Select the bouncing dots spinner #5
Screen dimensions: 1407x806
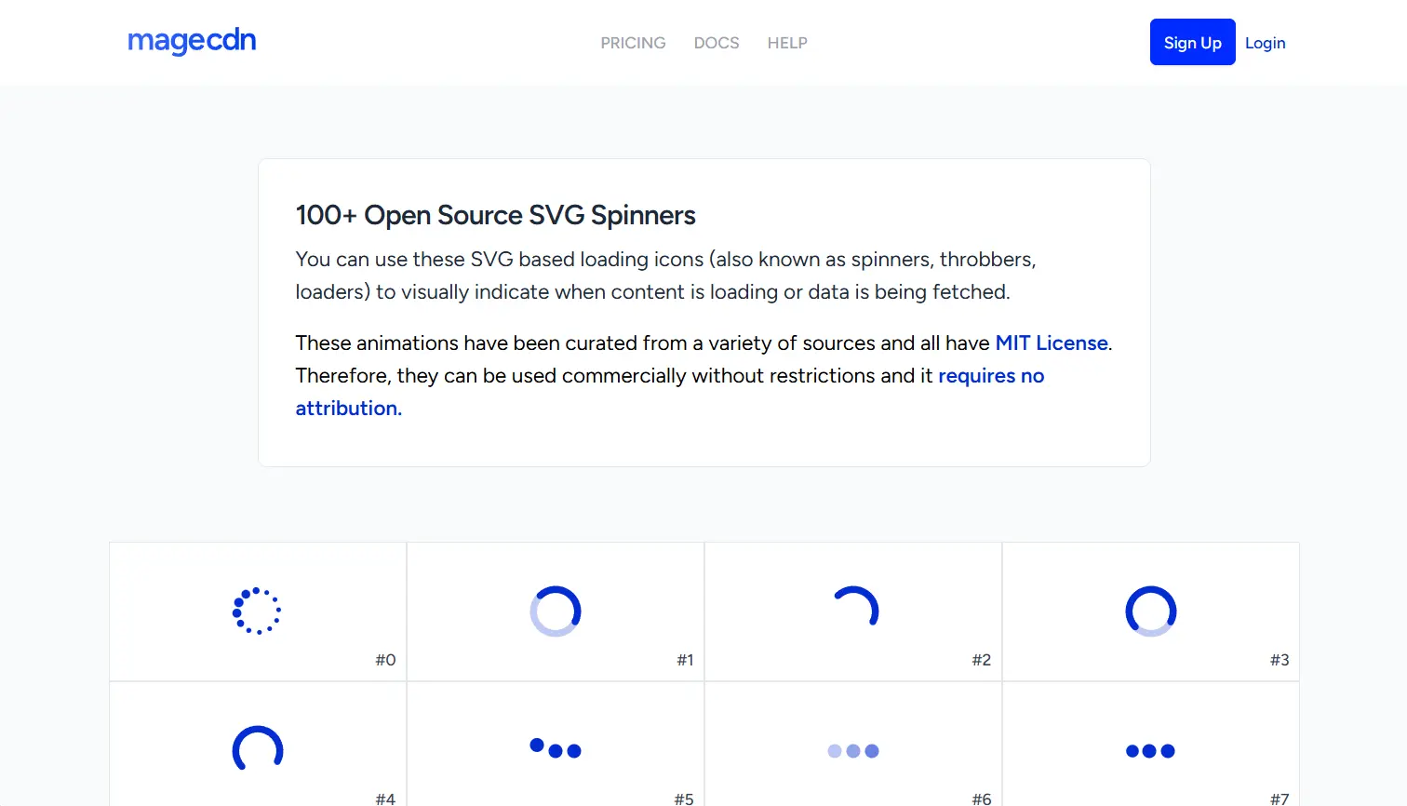tap(556, 749)
